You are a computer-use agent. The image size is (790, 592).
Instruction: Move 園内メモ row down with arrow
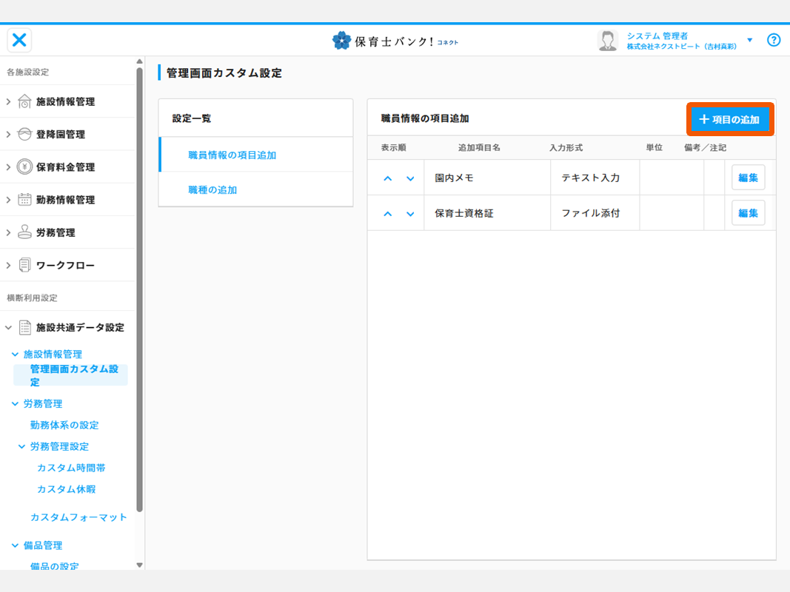pyautogui.click(x=410, y=178)
